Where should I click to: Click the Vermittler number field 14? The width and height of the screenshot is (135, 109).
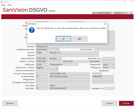coord(42,88)
